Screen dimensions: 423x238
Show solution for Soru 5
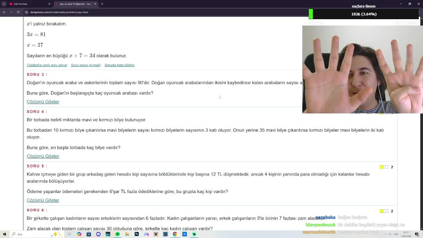(43, 200)
